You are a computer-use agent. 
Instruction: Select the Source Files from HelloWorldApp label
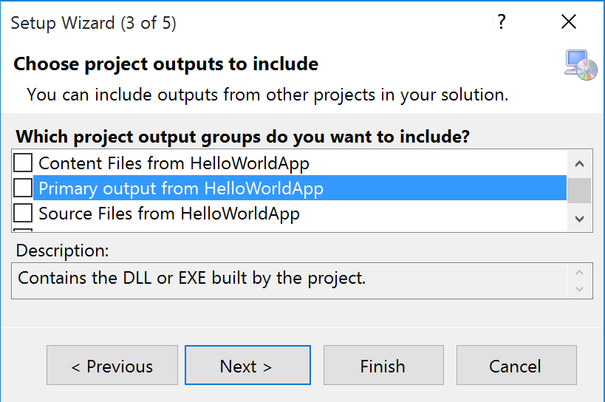tap(169, 214)
